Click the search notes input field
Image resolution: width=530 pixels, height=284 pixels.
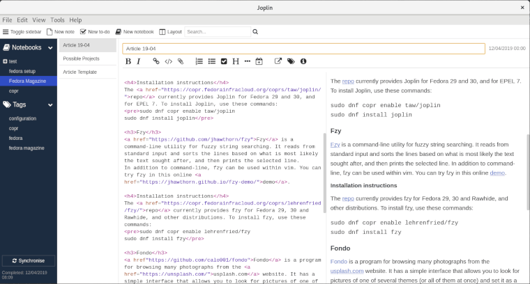[x=216, y=32]
